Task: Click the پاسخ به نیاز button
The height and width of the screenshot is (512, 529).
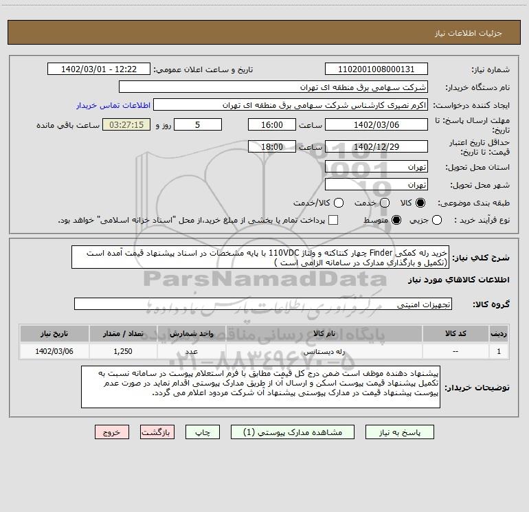Action: pyautogui.click(x=399, y=432)
